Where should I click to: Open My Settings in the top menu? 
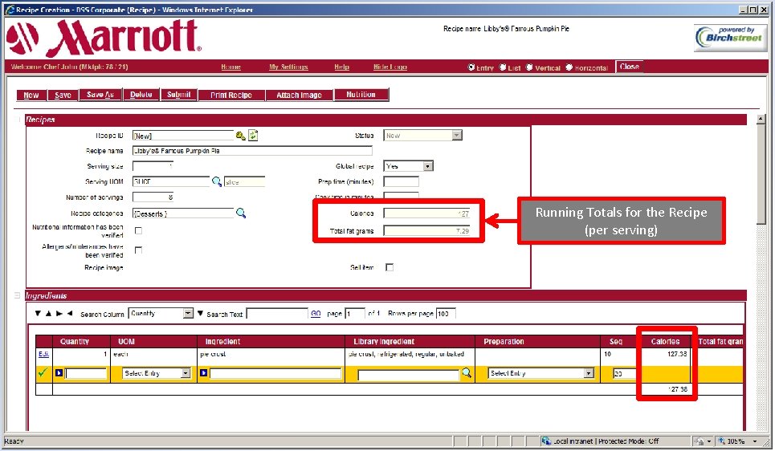[x=288, y=67]
